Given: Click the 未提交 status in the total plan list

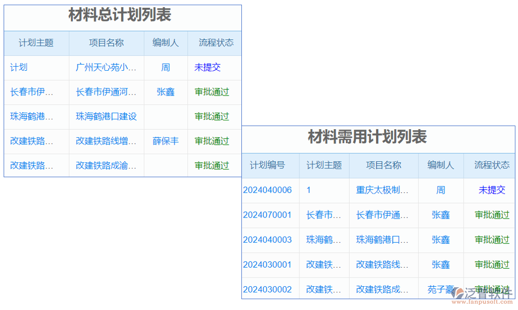Looking at the screenshot, I should coord(207,68).
